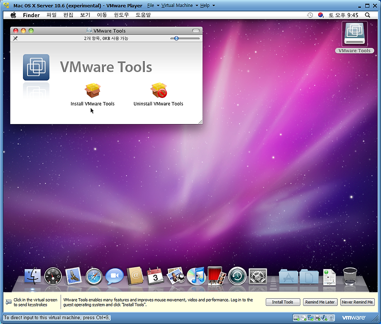Click the window resize grip of VMware Tools window
The image size is (381, 324).
[x=200, y=122]
